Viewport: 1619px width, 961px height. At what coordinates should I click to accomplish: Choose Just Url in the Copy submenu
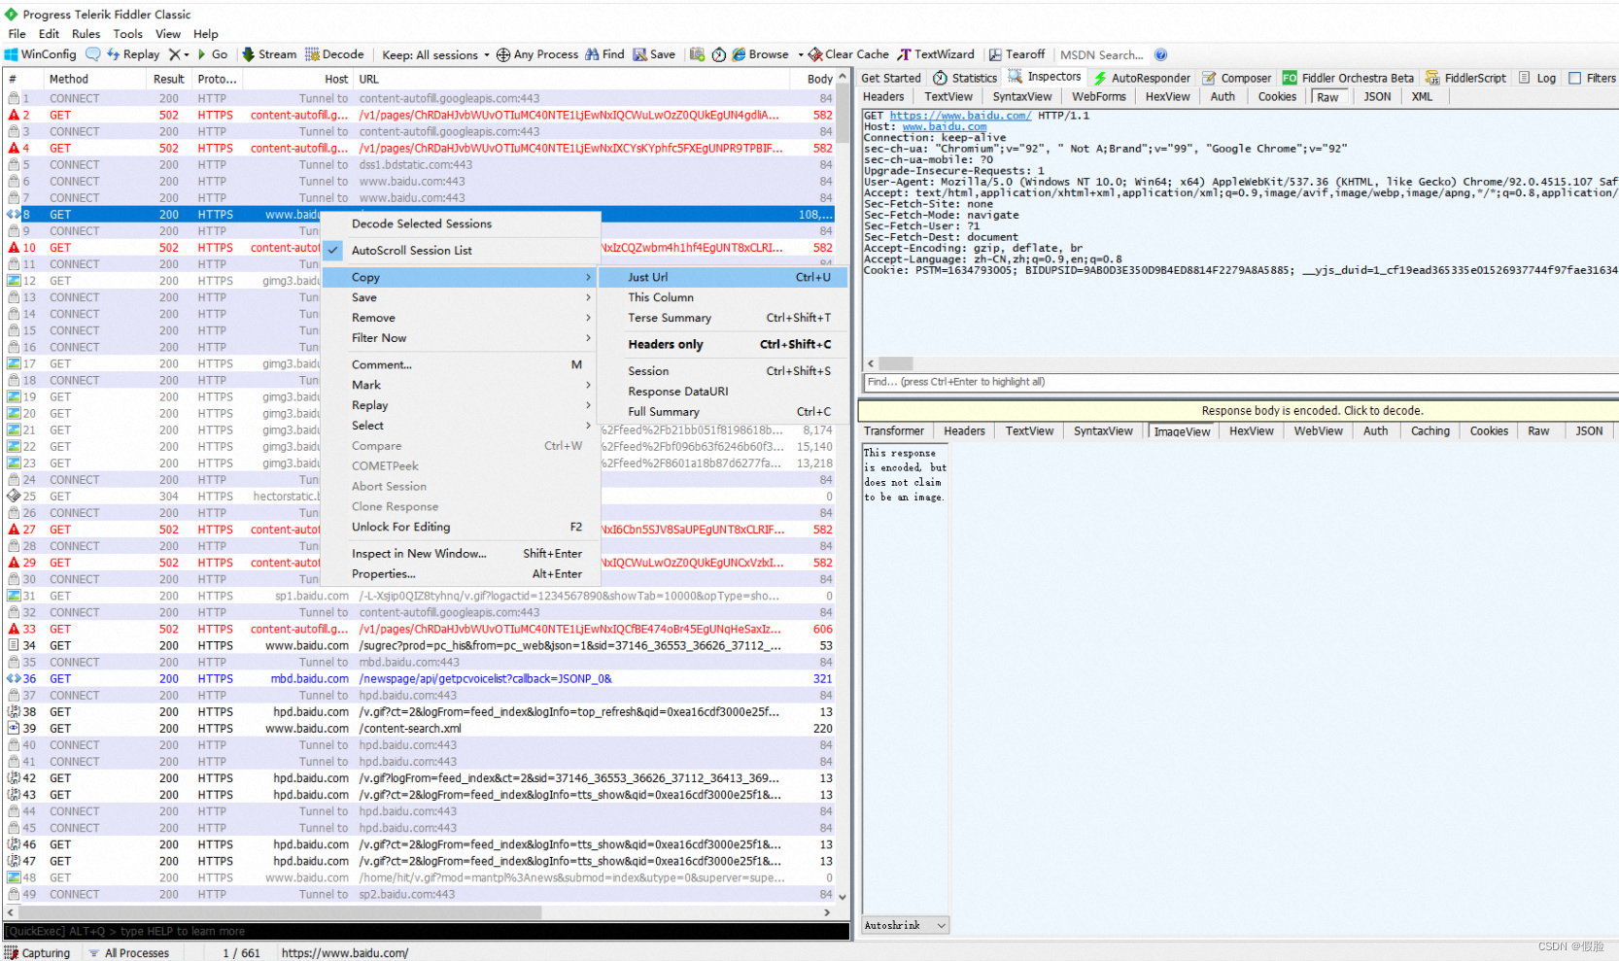[x=724, y=277]
